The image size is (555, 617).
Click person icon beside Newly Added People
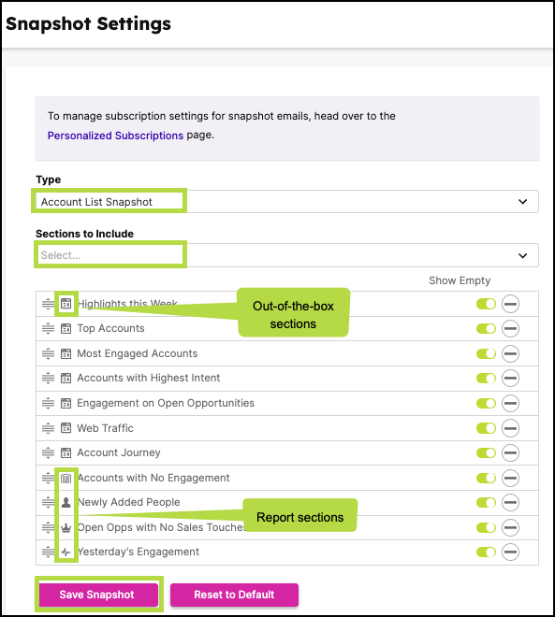(66, 502)
